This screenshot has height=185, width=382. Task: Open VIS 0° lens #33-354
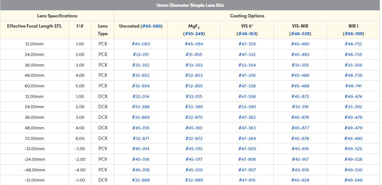pos(247,65)
